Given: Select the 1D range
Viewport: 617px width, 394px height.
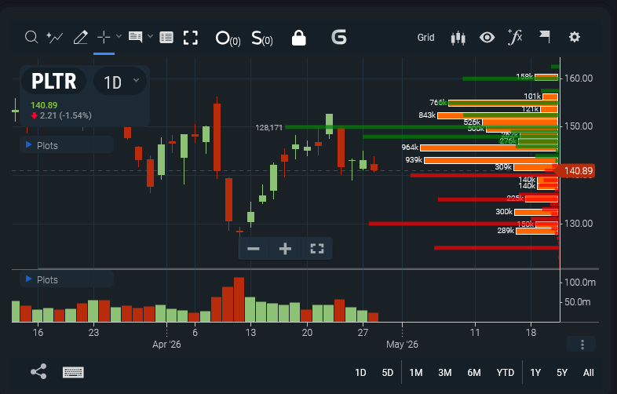Looking at the screenshot, I should click(360, 372).
